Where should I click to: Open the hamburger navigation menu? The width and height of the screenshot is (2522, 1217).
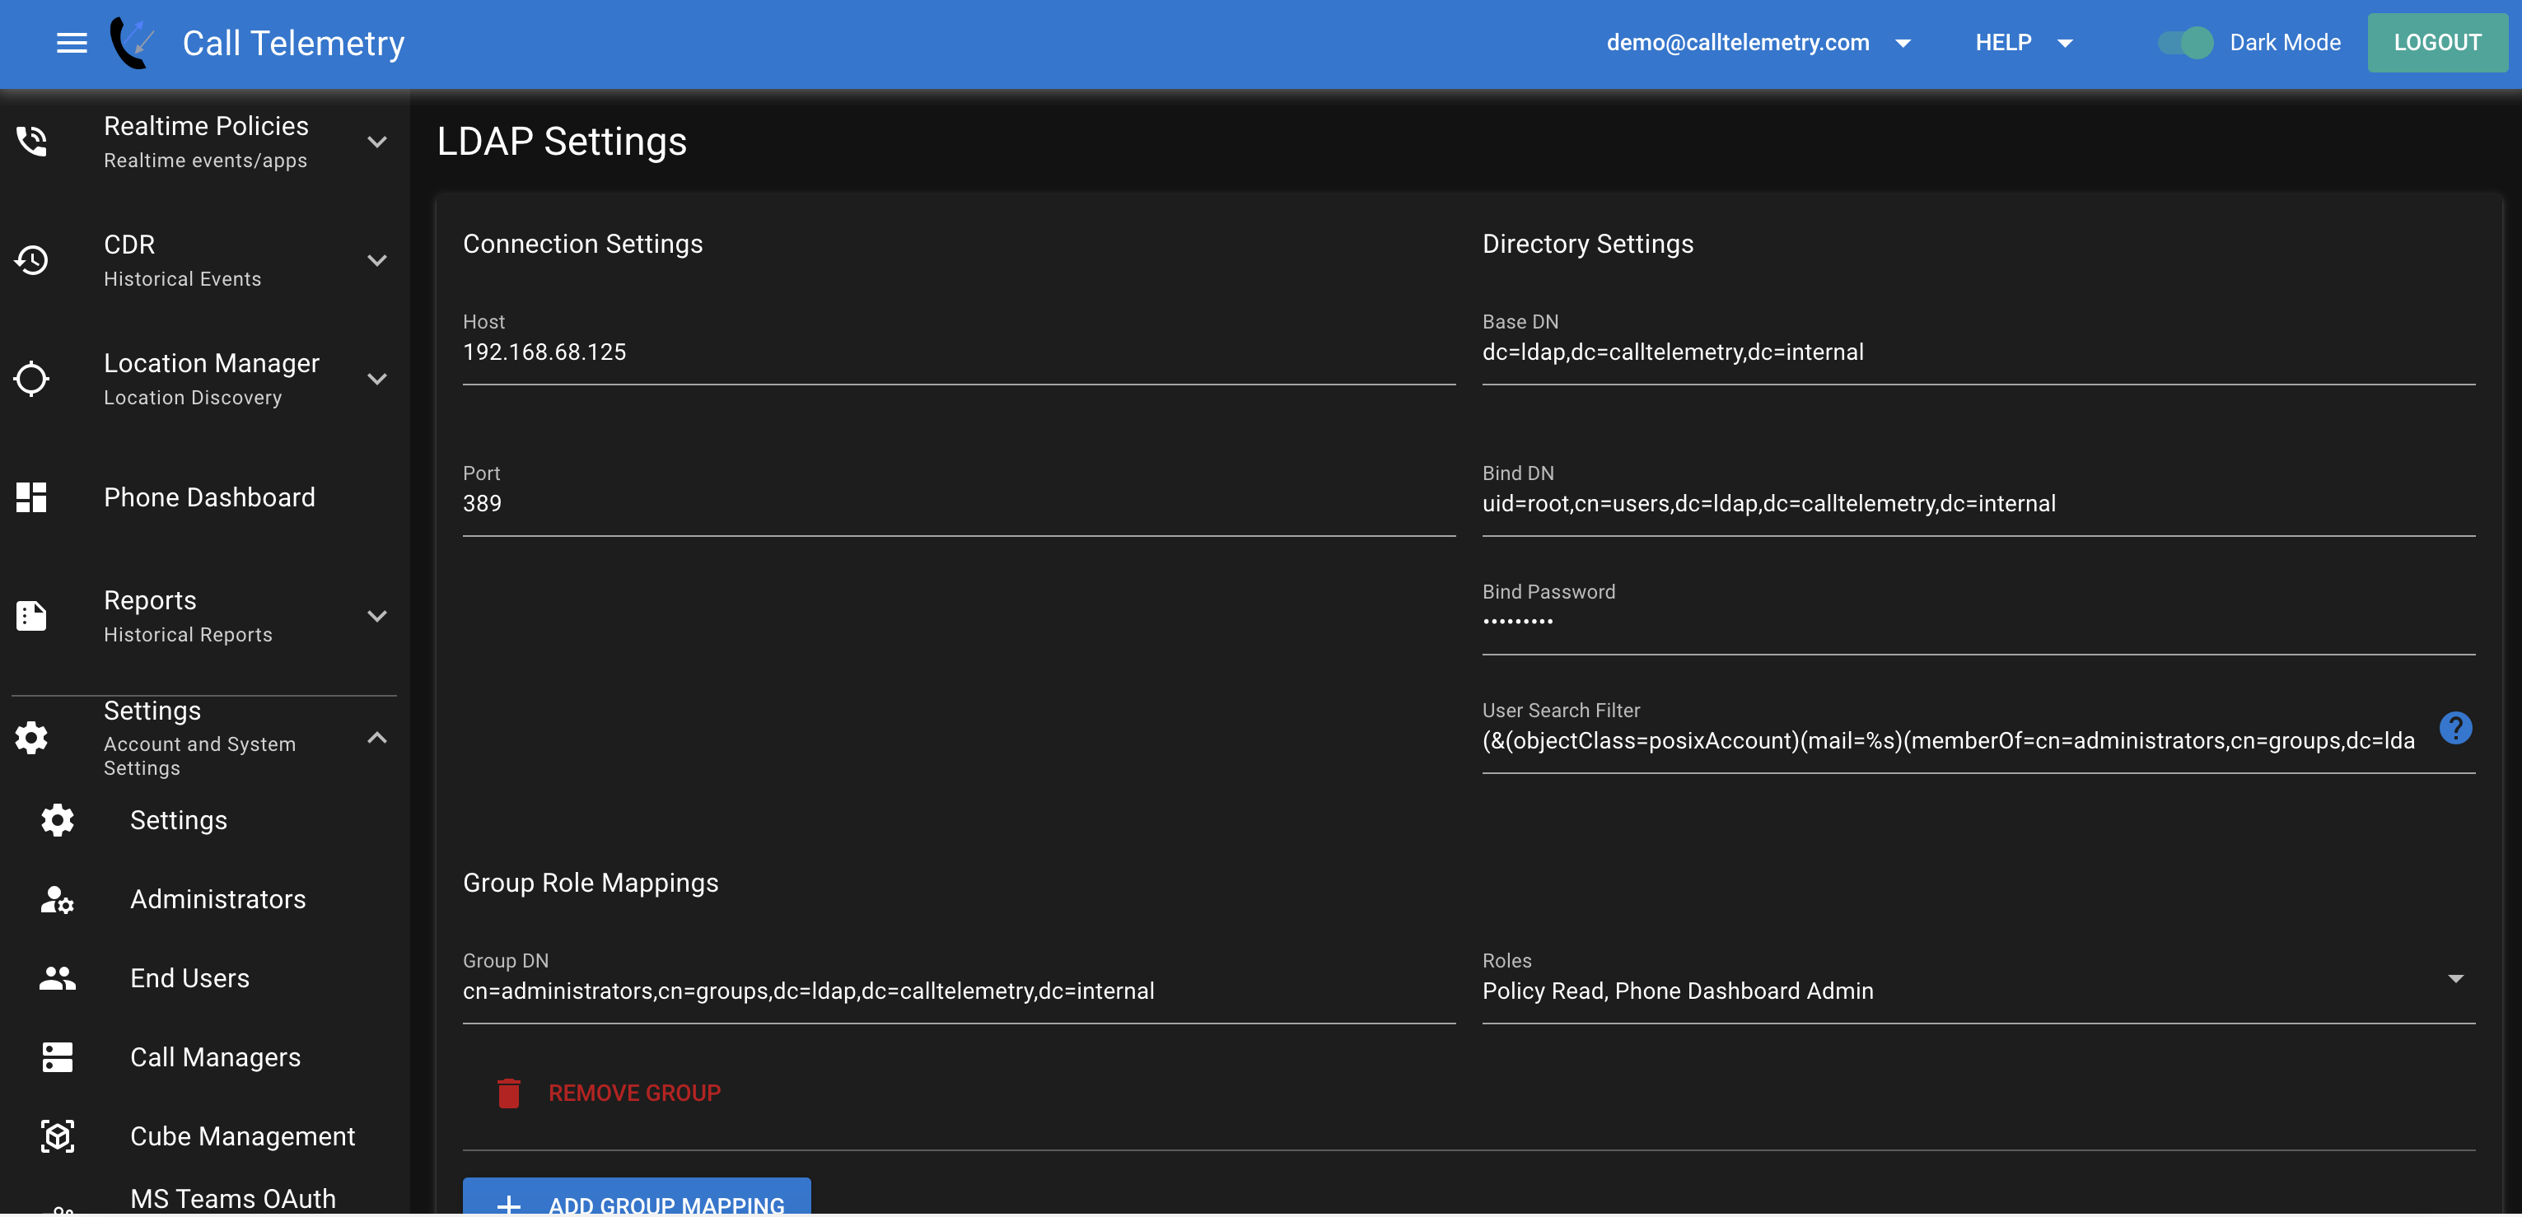pyautogui.click(x=72, y=43)
